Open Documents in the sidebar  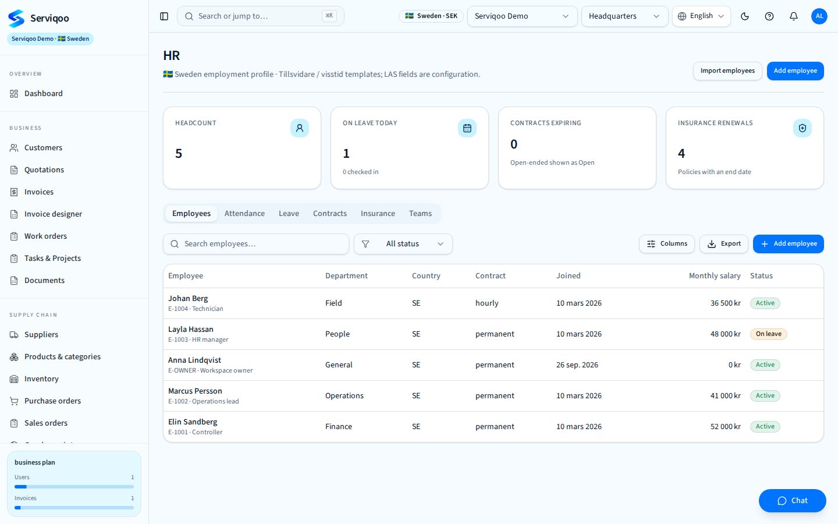(74, 281)
